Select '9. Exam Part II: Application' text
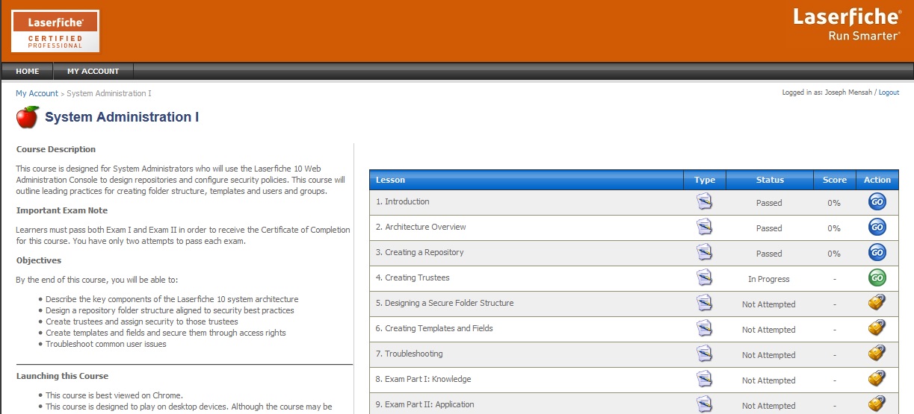Screen dimensions: 914x414 [424, 404]
